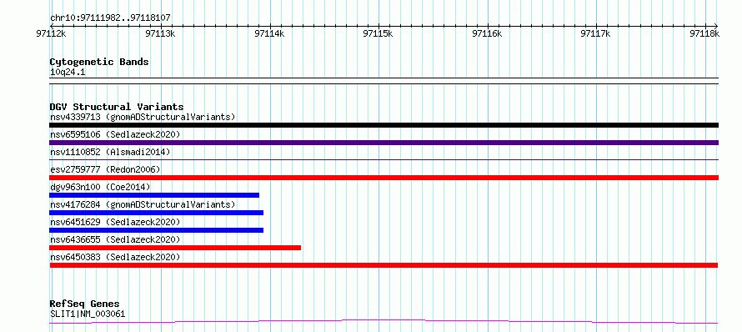Click the 97116k ruler tick label
This screenshot has width=742, height=332.
click(487, 33)
